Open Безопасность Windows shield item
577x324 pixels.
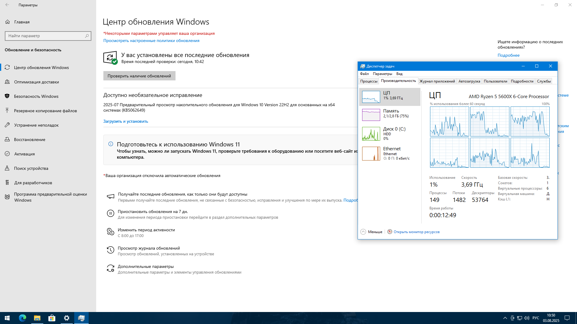click(x=48, y=96)
